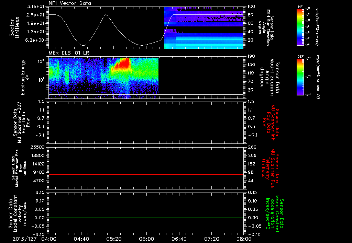This screenshot has height=243, width=352.
Task: Click the 152 telemetry tick value
Action: pyautogui.click(x=251, y=164)
